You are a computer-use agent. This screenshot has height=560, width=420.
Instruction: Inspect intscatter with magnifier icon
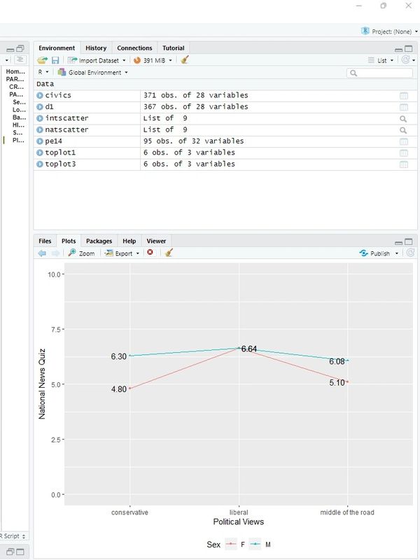(403, 118)
